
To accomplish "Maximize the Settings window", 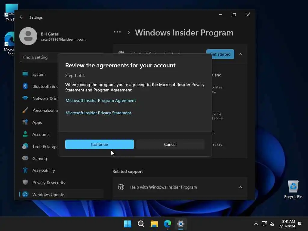I will pos(234,15).
